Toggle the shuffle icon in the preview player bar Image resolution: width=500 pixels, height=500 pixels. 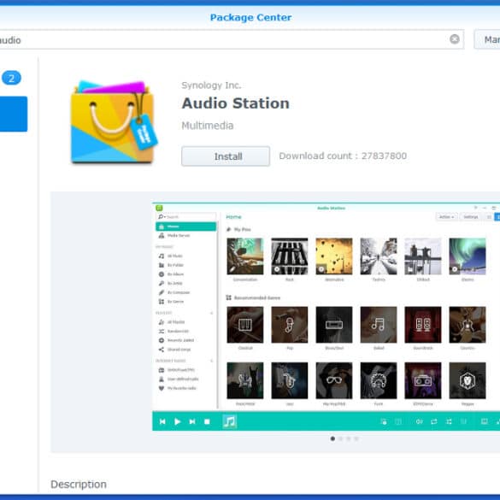coord(449,421)
